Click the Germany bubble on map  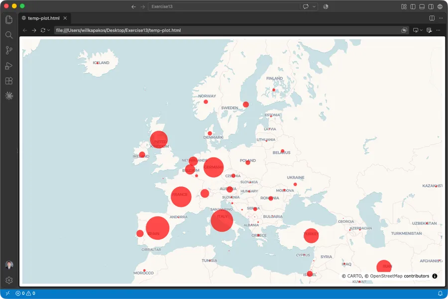tap(214, 167)
